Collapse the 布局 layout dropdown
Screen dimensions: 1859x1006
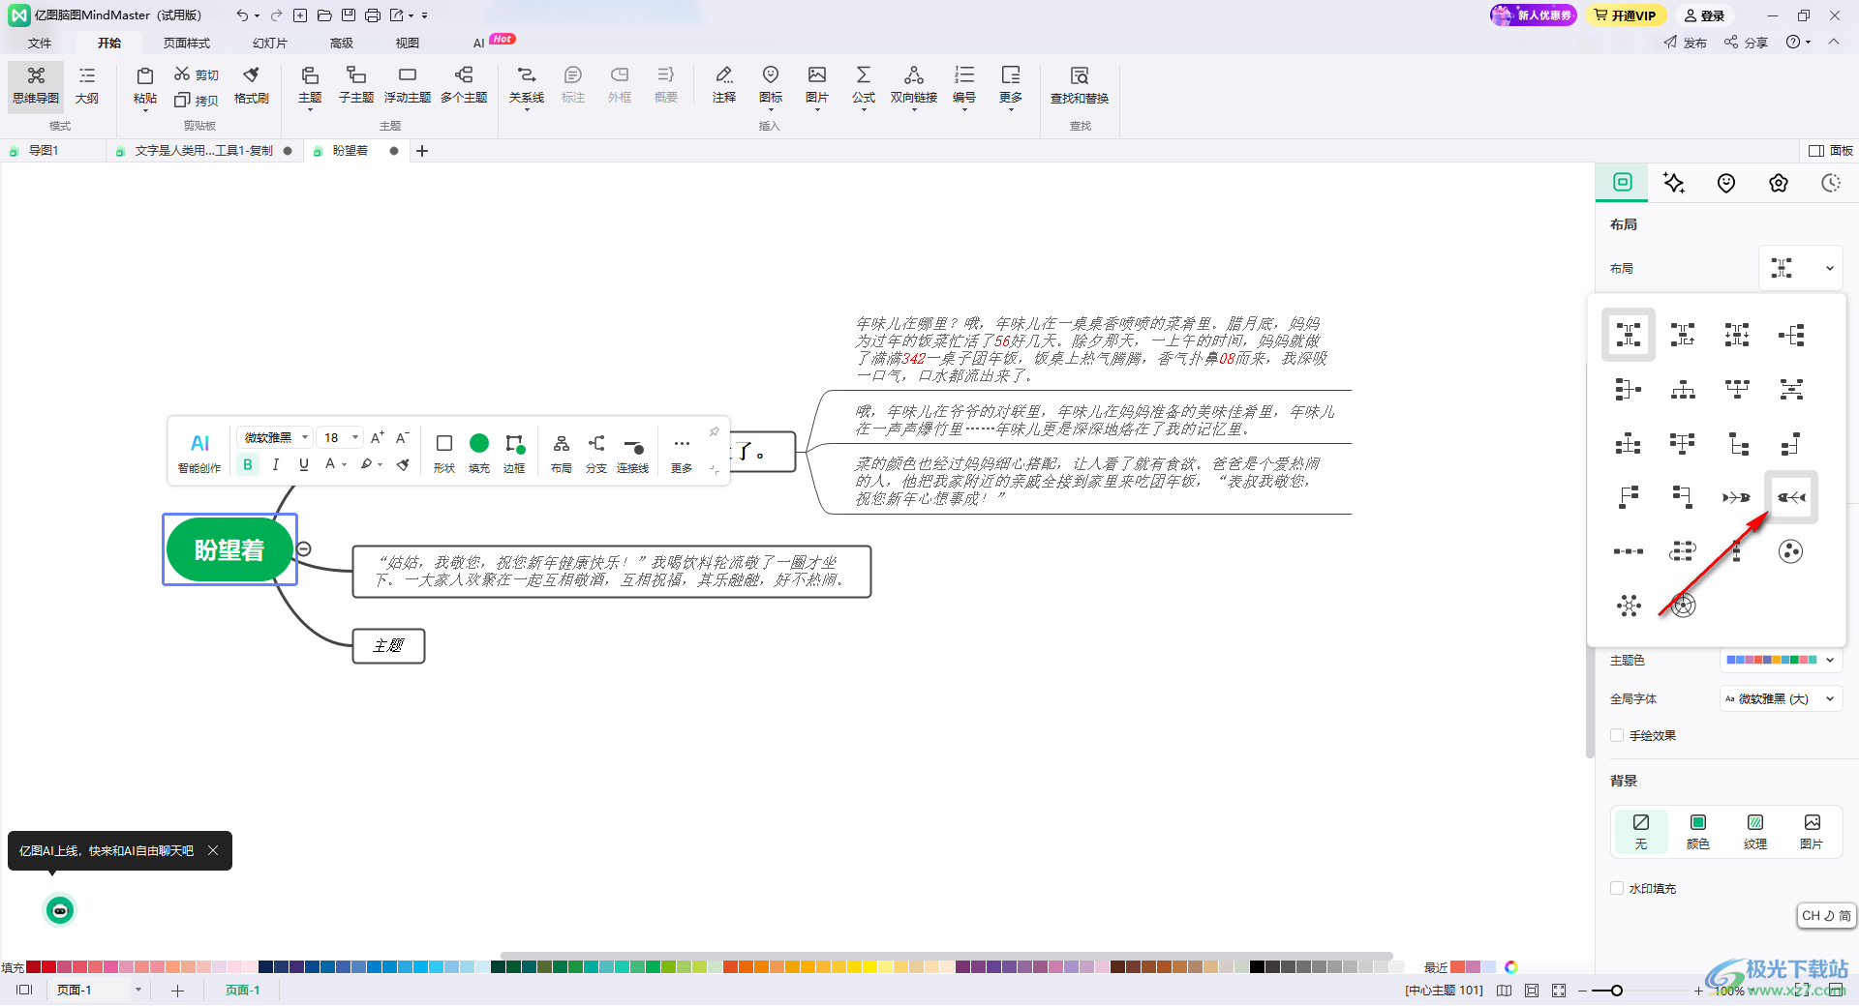[1801, 268]
